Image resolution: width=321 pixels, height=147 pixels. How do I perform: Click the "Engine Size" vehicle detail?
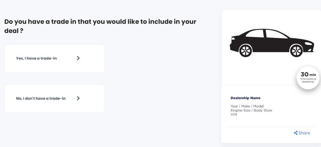(240, 110)
